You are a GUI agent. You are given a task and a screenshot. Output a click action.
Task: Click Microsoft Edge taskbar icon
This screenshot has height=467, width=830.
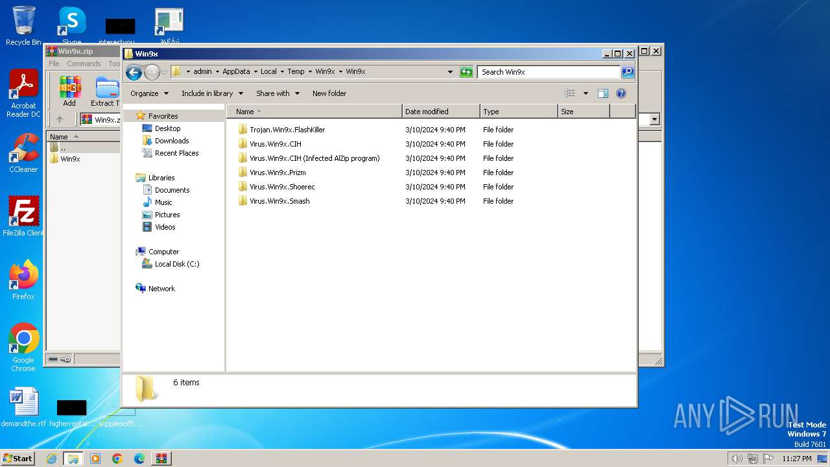pos(139,459)
